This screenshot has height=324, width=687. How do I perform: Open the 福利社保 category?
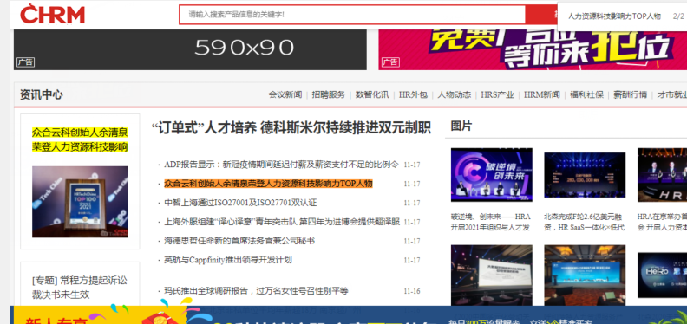pyautogui.click(x=586, y=94)
